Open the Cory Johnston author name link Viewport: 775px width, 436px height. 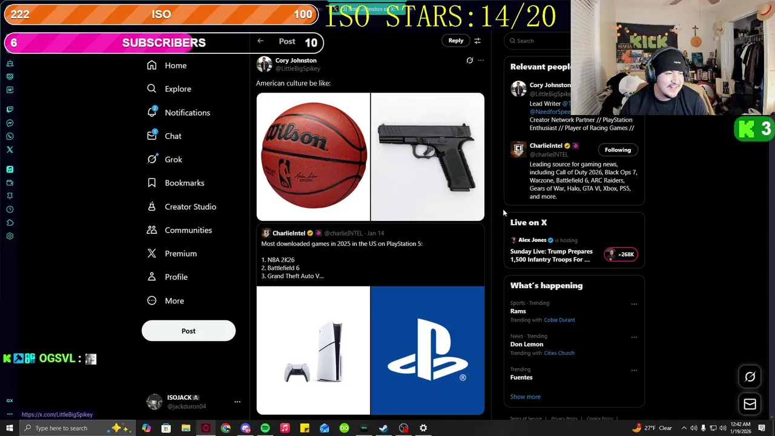[x=295, y=61]
